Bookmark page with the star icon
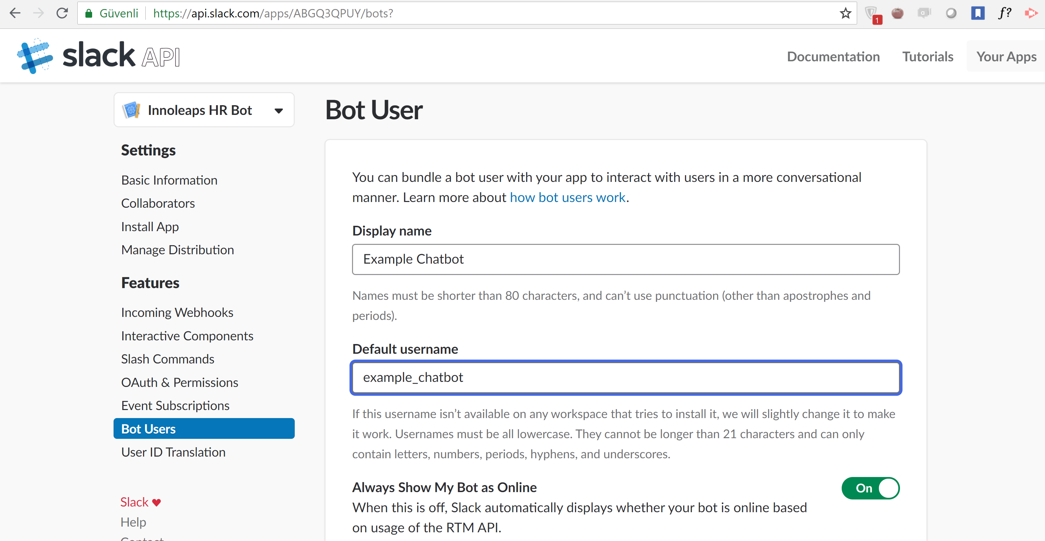 pyautogui.click(x=845, y=13)
